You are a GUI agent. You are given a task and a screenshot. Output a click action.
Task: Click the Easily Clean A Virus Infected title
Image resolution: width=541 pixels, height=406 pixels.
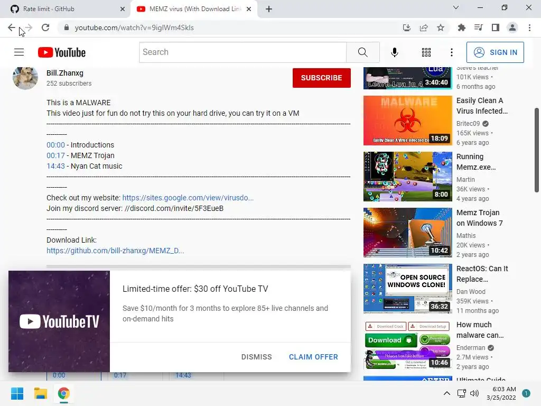click(x=482, y=106)
